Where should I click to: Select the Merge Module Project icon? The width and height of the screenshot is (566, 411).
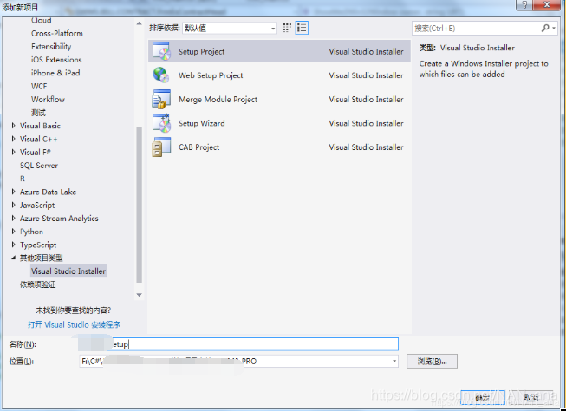(161, 99)
